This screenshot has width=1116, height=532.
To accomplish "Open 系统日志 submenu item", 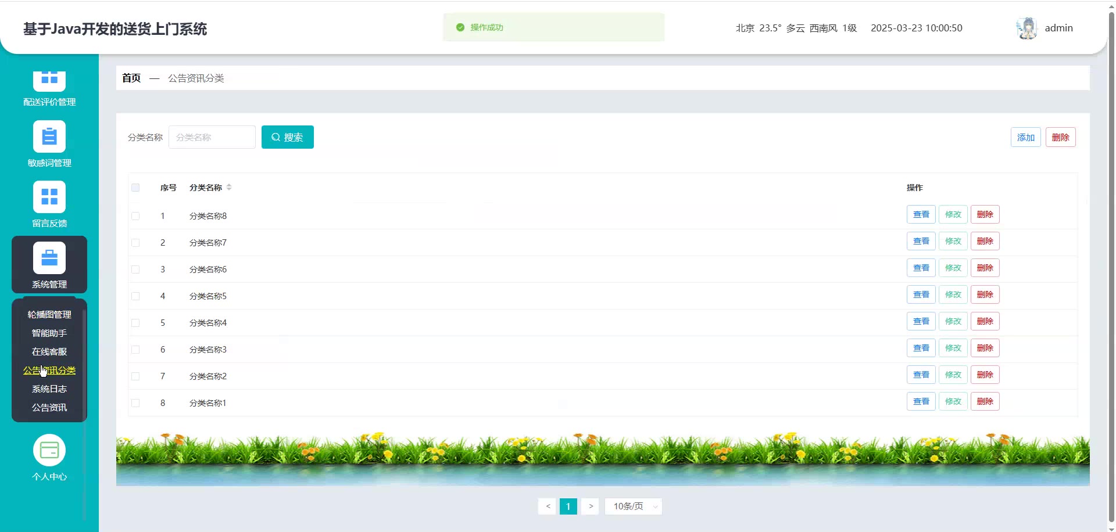I will coord(49,389).
